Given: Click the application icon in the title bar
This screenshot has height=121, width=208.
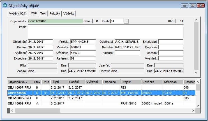Looking at the screenshot, I should [x=4, y=5].
